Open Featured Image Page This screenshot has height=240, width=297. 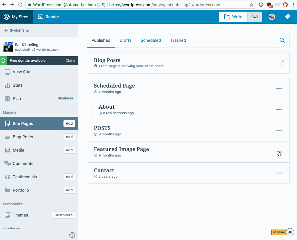click(x=121, y=149)
